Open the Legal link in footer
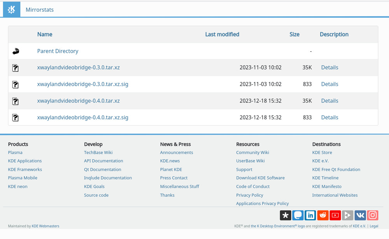Screen dimensions: 389x239 (374, 226)
